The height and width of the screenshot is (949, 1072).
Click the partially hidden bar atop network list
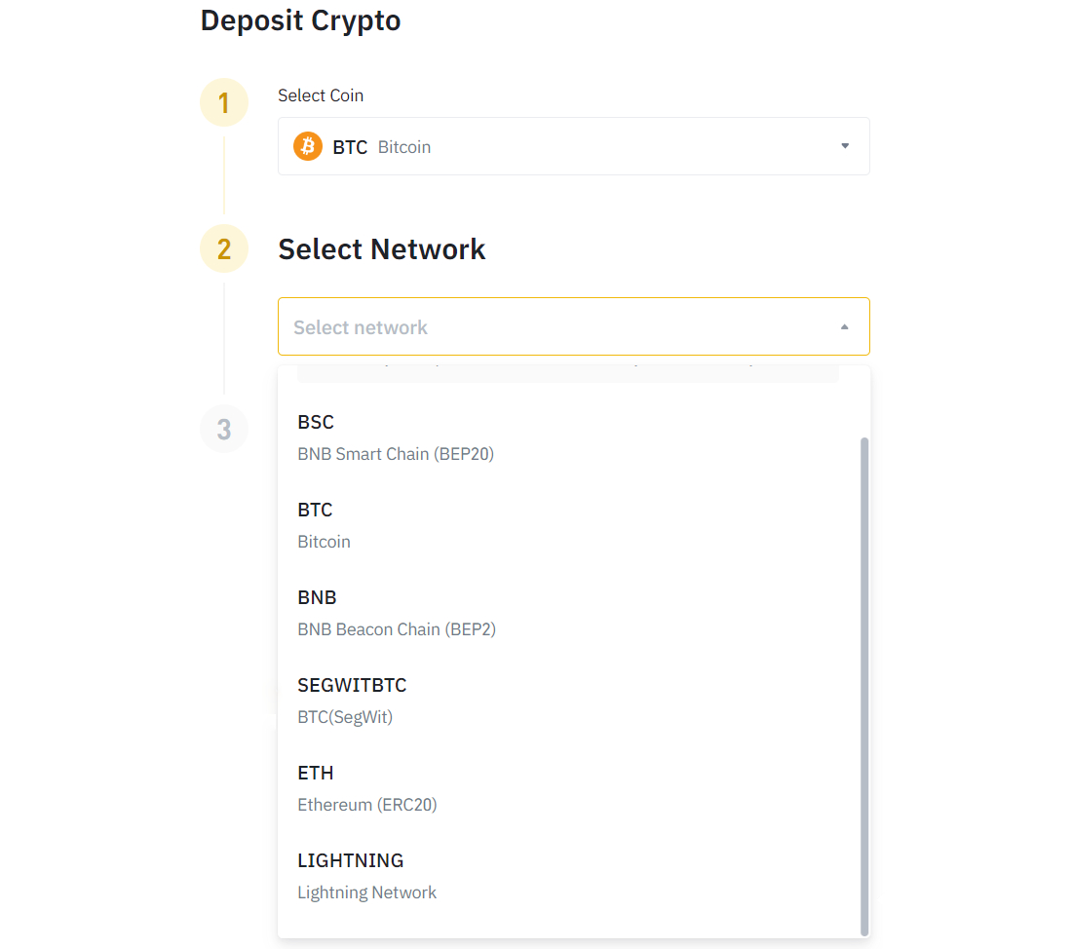point(567,373)
